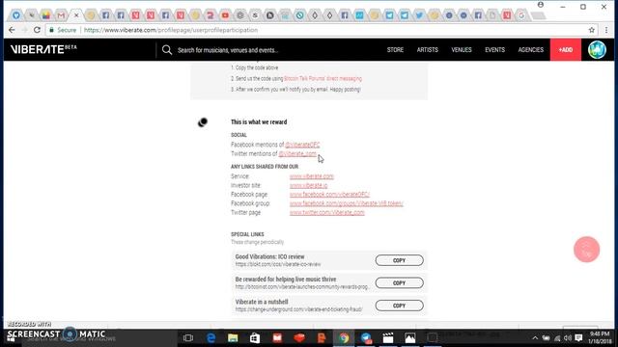The height and width of the screenshot is (347, 618).
Task: Click the 'SPECIAL LINKS' heading
Action: (x=247, y=234)
